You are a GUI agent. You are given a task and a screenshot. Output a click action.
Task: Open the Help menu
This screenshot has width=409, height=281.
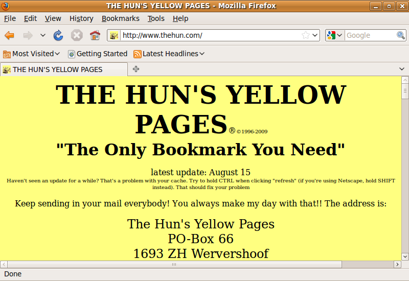click(x=180, y=18)
